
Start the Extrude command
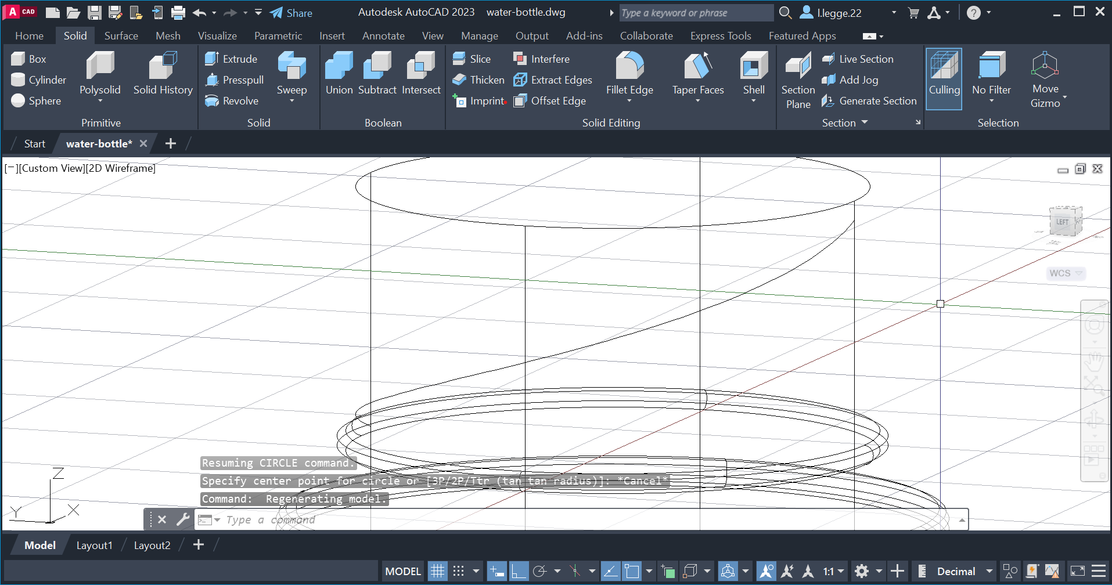click(231, 59)
